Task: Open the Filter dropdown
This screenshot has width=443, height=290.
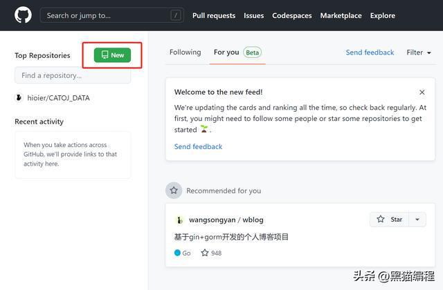Action: [x=419, y=52]
